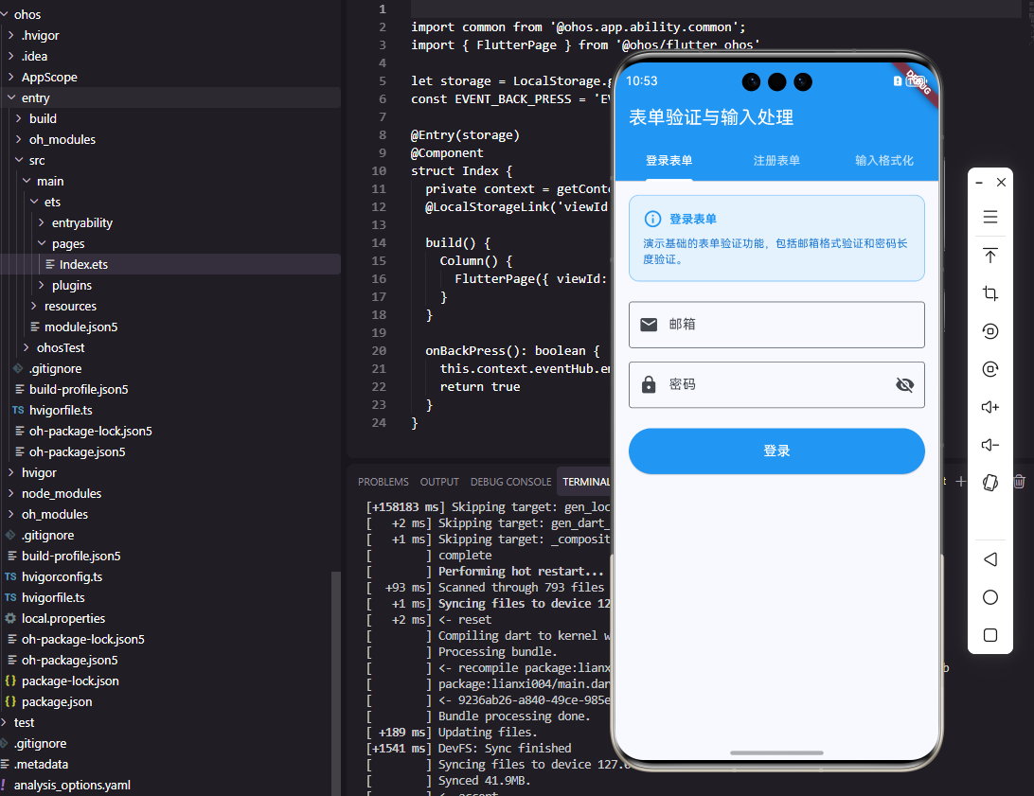
Task: Click the trash icon in terminal panel
Action: 1019,482
